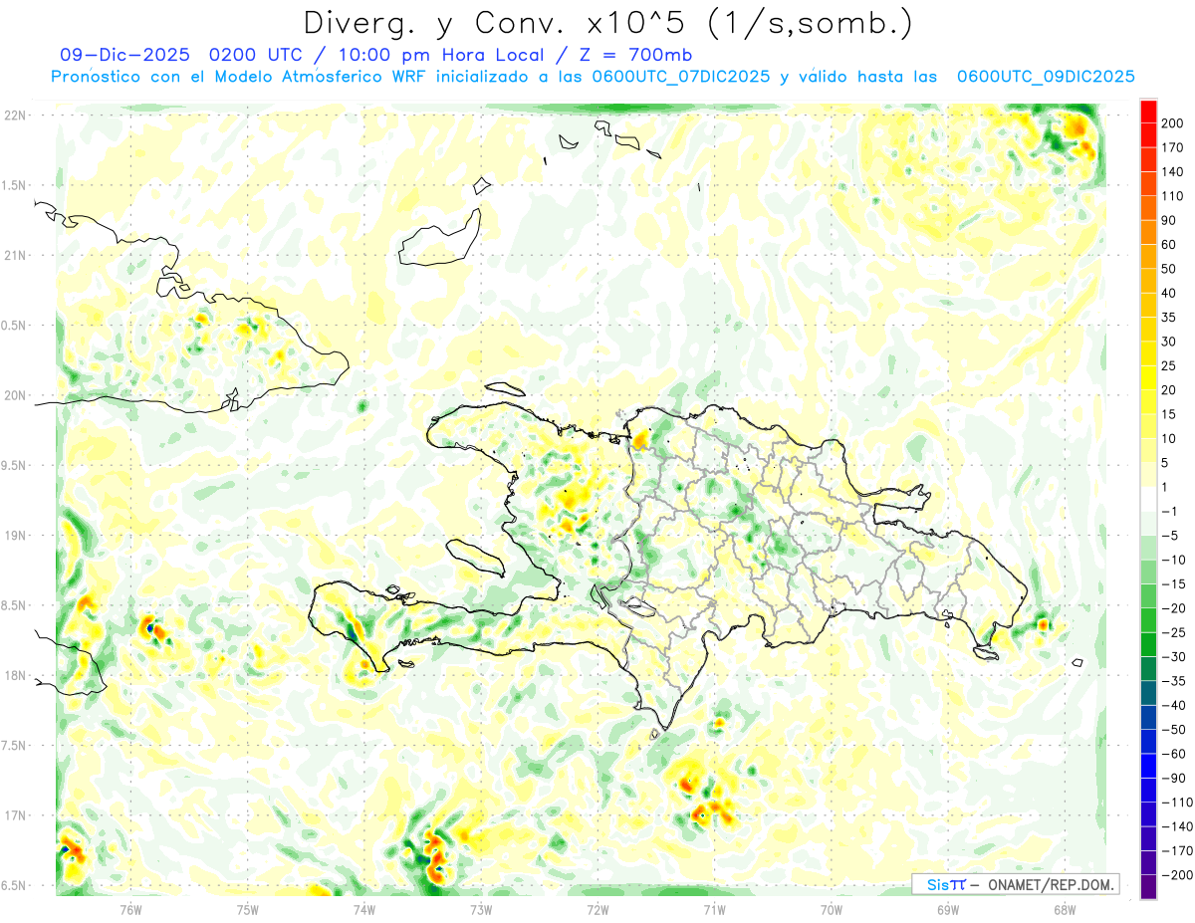Click the "69W" longitude label
The width and height of the screenshot is (1195, 923).
click(948, 910)
